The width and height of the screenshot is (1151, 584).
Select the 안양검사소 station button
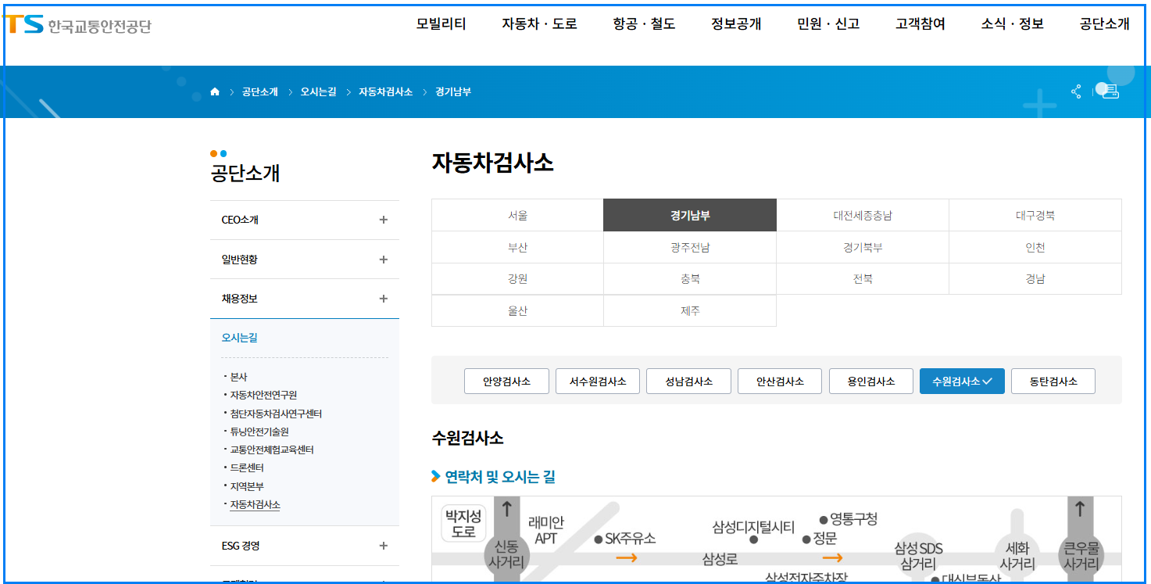[x=506, y=381]
